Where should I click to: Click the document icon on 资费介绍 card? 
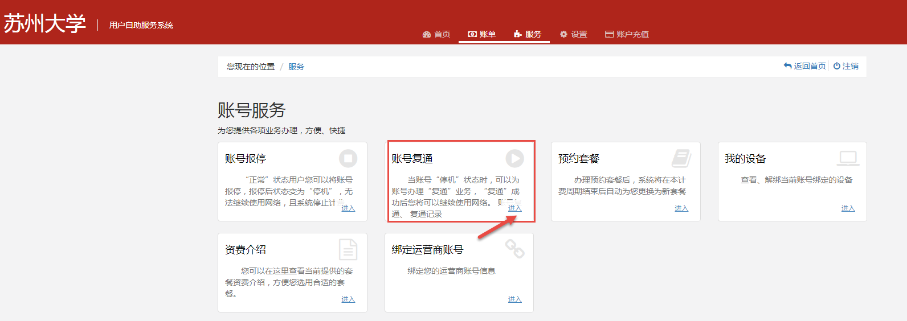coord(348,249)
